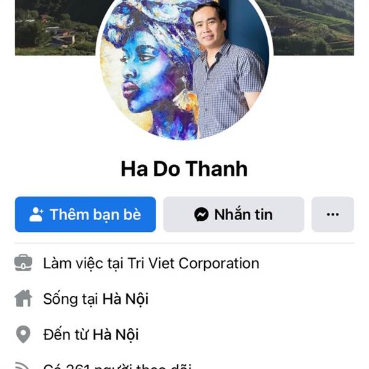The height and width of the screenshot is (369, 369).
Task: Open the village side of the cover photo
Action: 55,28
